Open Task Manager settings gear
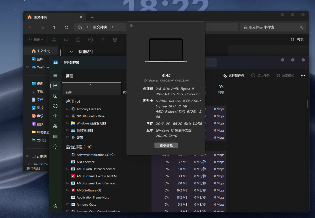This screenshot has height=218, width=315. point(55,206)
